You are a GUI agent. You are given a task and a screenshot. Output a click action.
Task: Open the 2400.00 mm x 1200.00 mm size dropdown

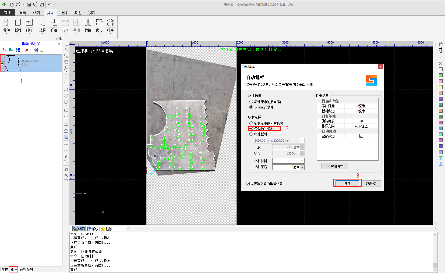coord(302,141)
